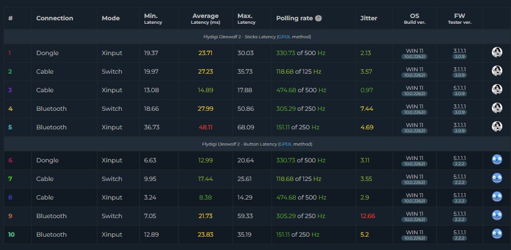This screenshot has height=250, width=511.
Task: Sort by Min. Latency column header
Action: [153, 19]
